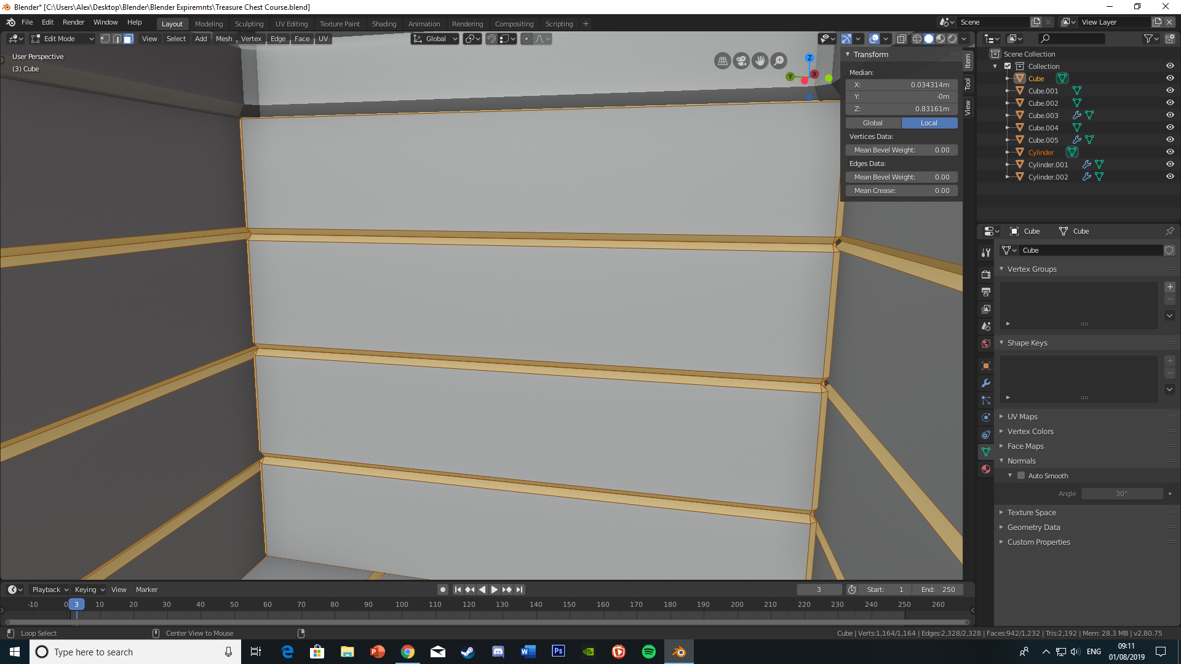Open the Modifier Properties tab
The height and width of the screenshot is (664, 1181).
point(987,382)
